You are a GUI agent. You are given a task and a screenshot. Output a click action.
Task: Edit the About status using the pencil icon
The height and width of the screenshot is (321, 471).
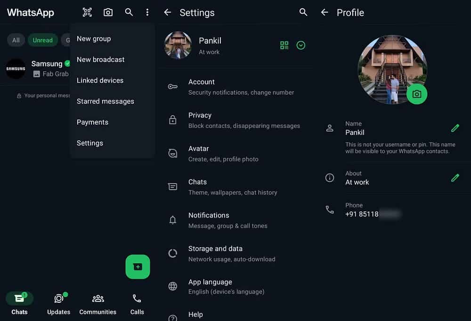pos(455,178)
